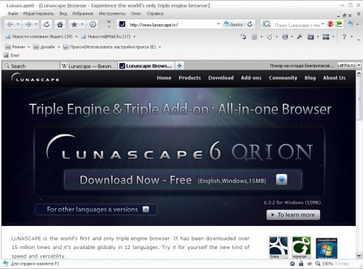Click the Search sidebar field
Image resolution: width=363 pixels, height=269 pixels.
pos(31,66)
